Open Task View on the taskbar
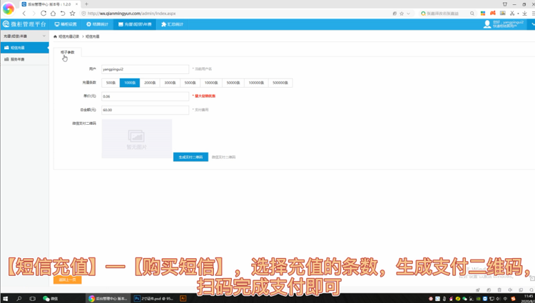This screenshot has height=303, width=535. click(x=32, y=299)
